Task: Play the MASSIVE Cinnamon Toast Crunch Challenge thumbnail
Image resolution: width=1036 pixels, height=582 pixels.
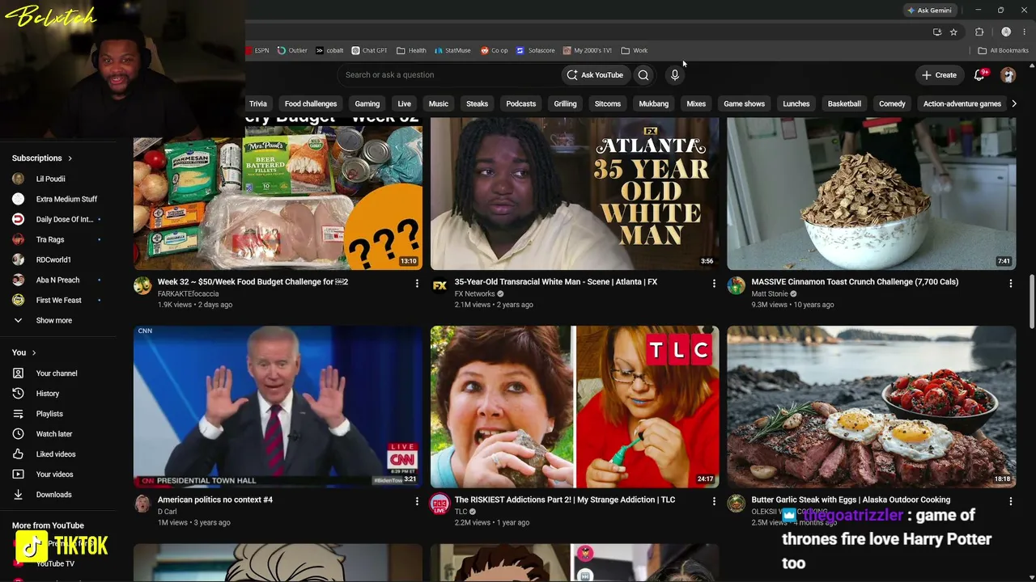Action: click(x=872, y=194)
